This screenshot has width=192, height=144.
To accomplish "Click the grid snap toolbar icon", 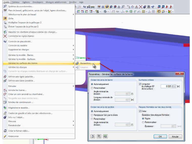I will 103,7.
